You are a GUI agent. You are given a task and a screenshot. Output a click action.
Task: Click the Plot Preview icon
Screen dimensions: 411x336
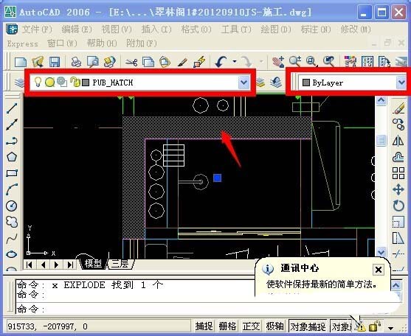point(92,62)
